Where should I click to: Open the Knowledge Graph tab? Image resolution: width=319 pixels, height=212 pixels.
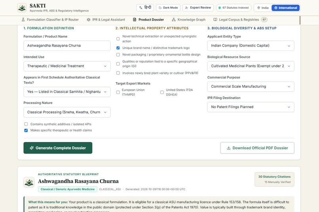(x=189, y=20)
